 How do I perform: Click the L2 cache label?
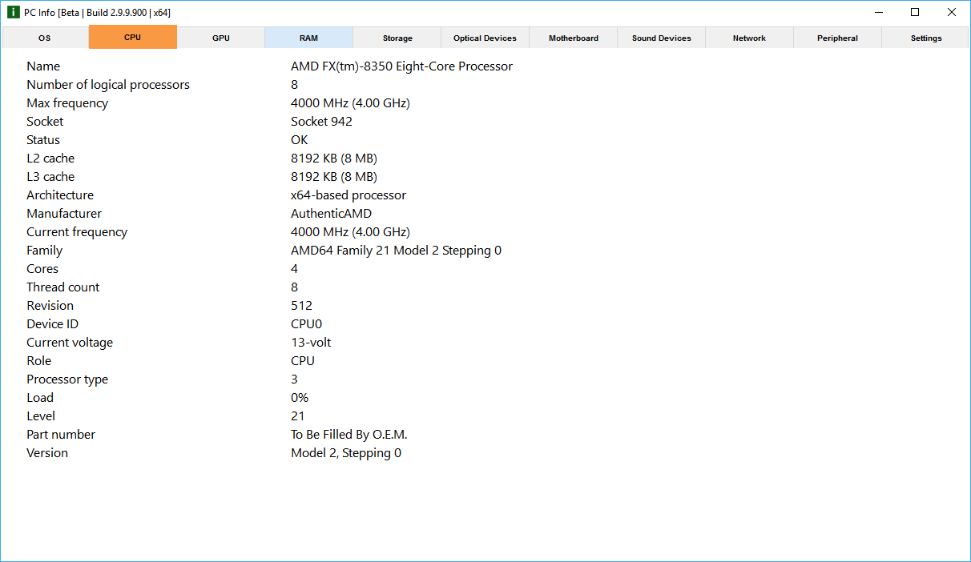50,159
